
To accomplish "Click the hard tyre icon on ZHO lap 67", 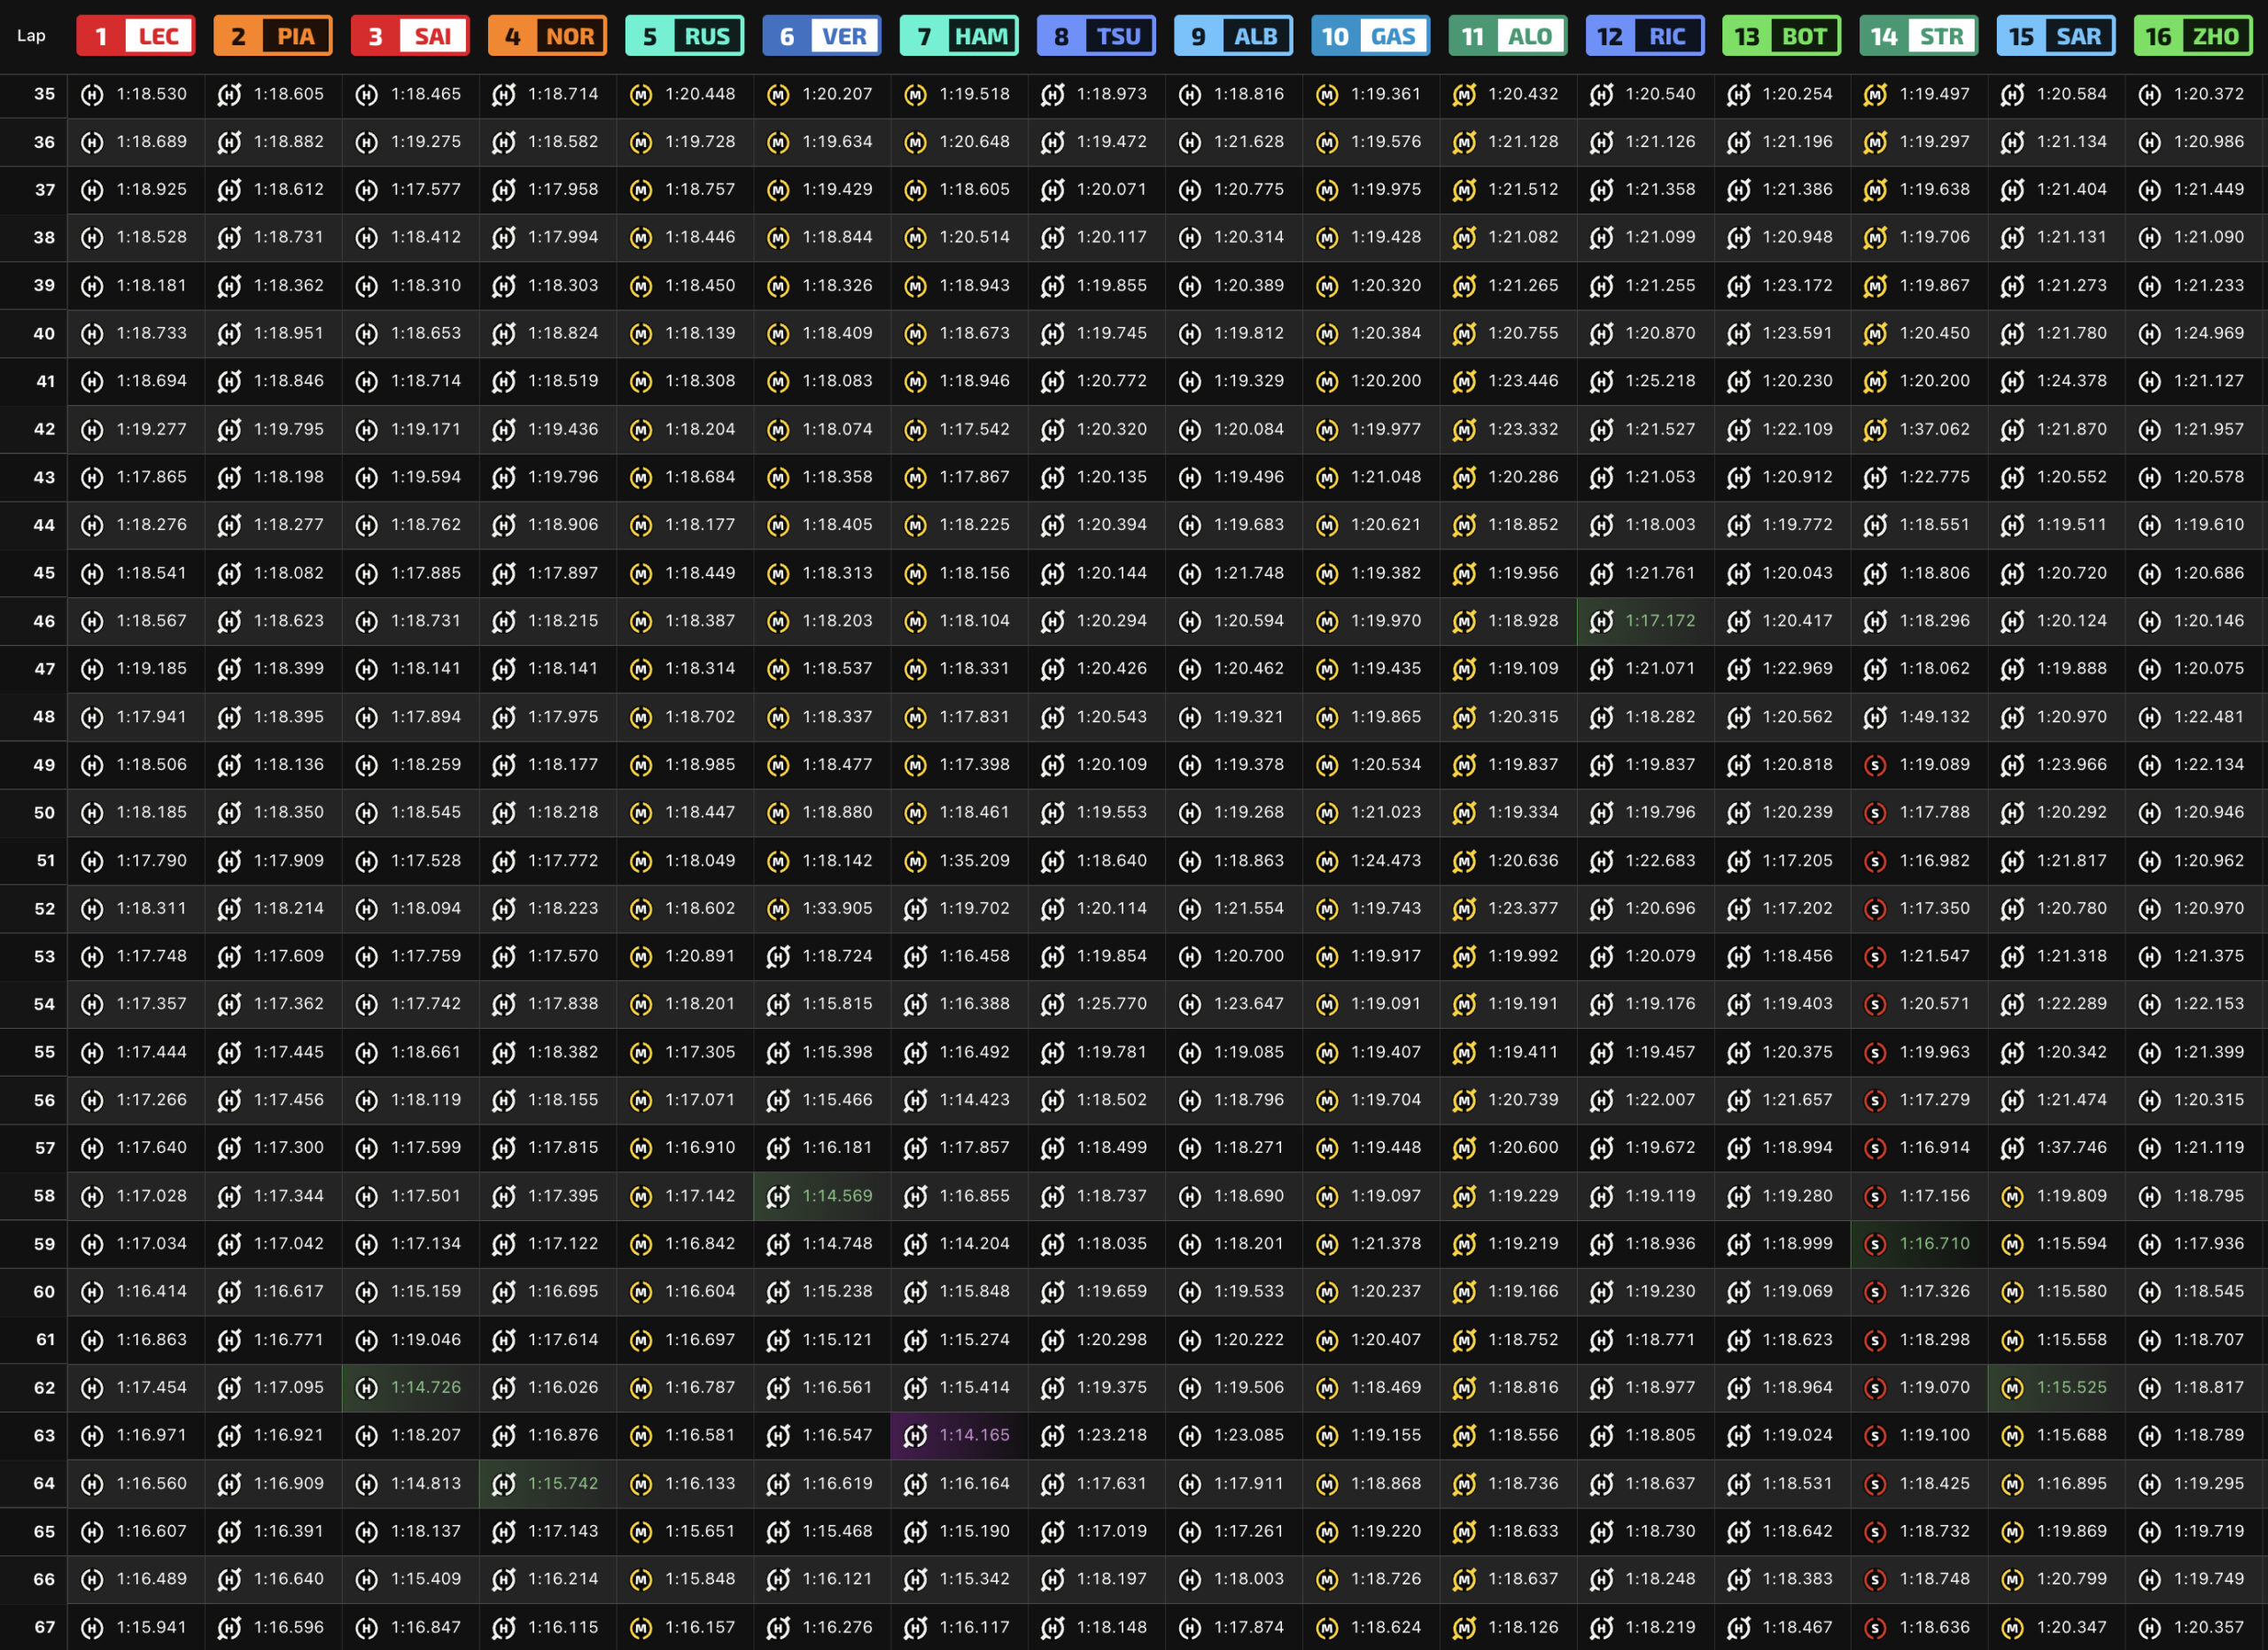I will [2150, 1628].
